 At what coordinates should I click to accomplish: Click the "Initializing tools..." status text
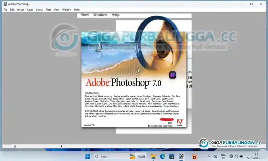(x=92, y=93)
